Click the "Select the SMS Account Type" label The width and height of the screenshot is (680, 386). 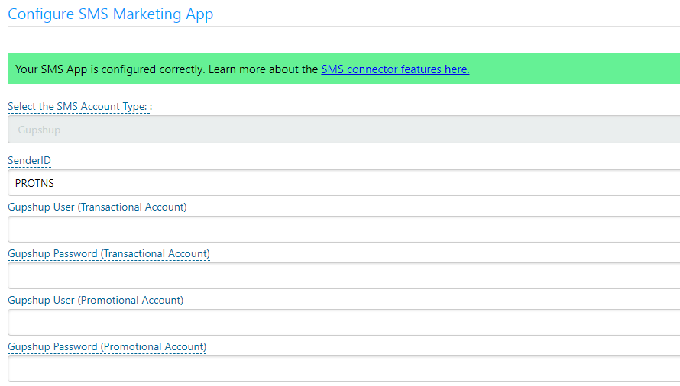tap(77, 107)
